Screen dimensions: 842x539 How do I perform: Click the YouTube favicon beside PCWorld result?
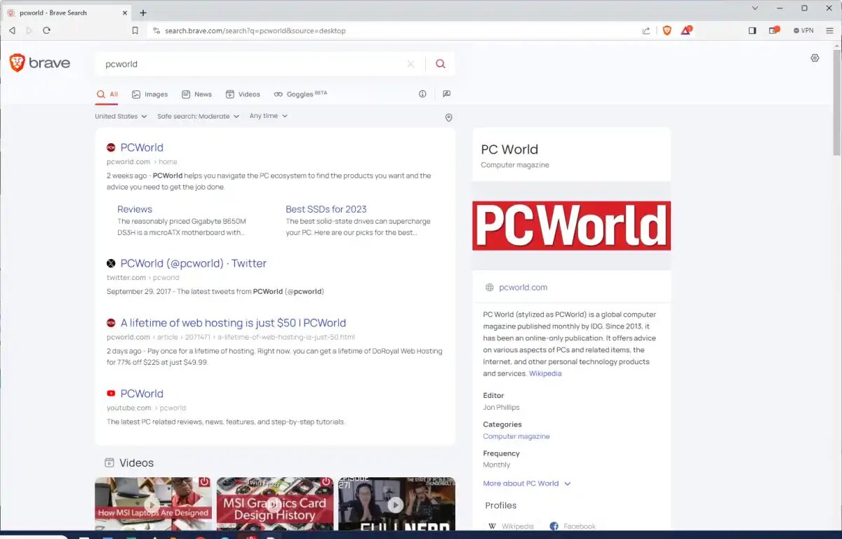(x=111, y=394)
